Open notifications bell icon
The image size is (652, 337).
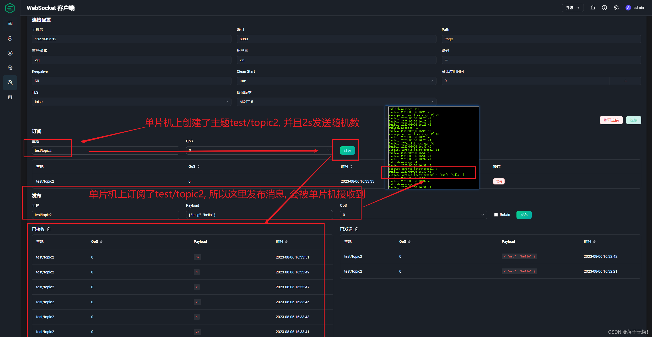[x=593, y=8]
